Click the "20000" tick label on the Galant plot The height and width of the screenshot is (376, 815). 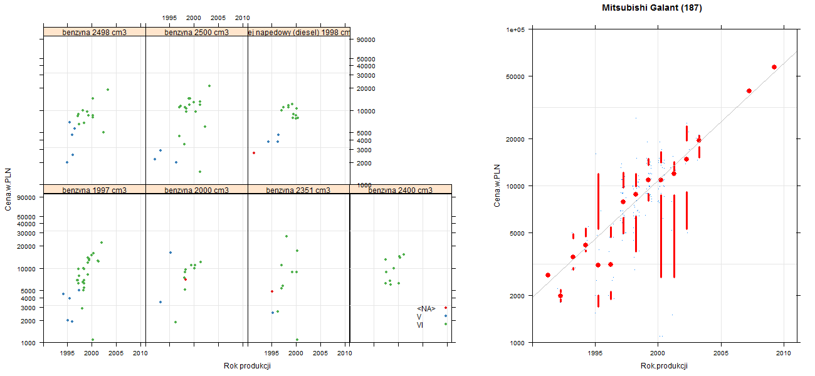point(516,139)
